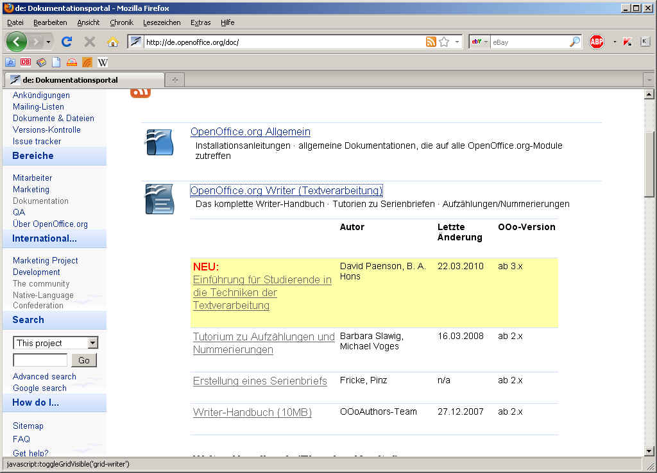This screenshot has height=473, width=657.
Task: Go to the Home page icon
Action: click(113, 42)
